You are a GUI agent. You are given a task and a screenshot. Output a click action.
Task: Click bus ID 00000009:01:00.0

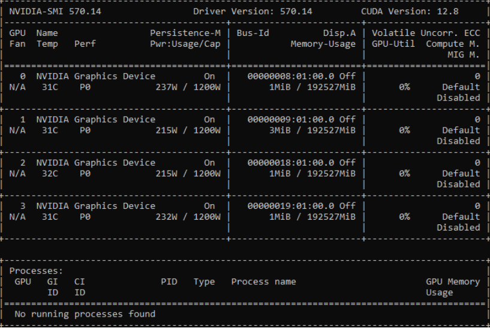[x=291, y=120]
